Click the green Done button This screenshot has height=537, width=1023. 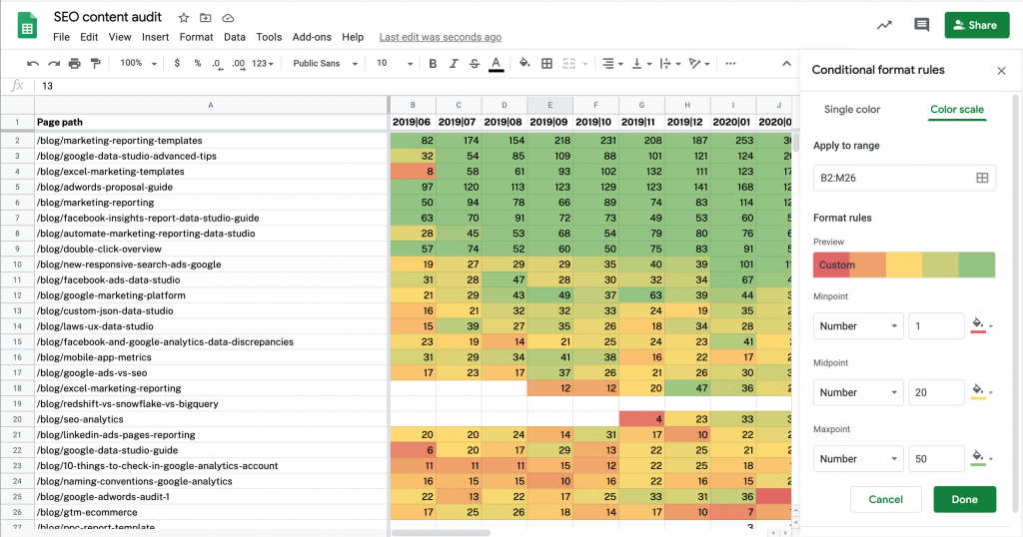pyautogui.click(x=964, y=499)
